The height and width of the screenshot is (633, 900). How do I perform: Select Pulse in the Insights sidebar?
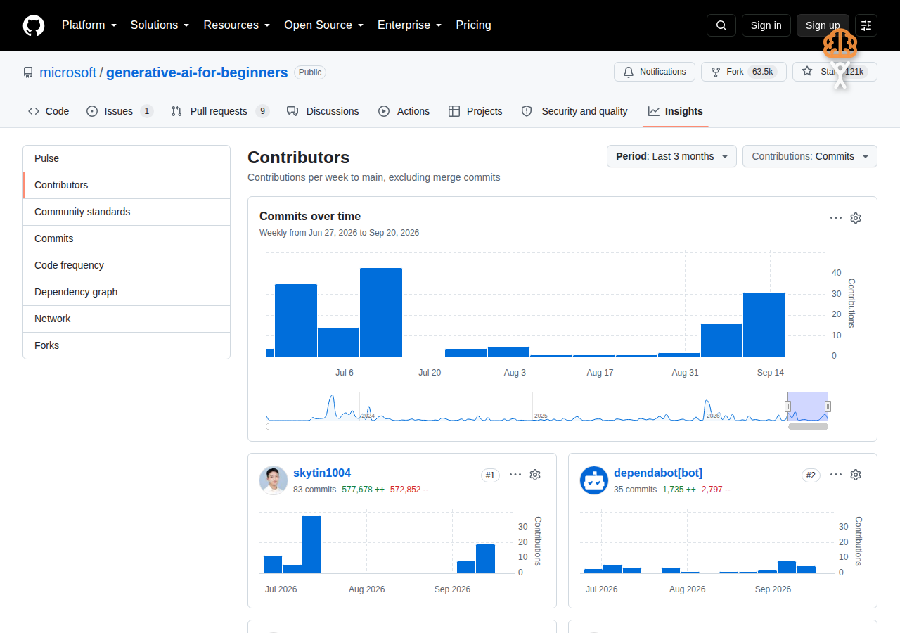pyautogui.click(x=127, y=159)
